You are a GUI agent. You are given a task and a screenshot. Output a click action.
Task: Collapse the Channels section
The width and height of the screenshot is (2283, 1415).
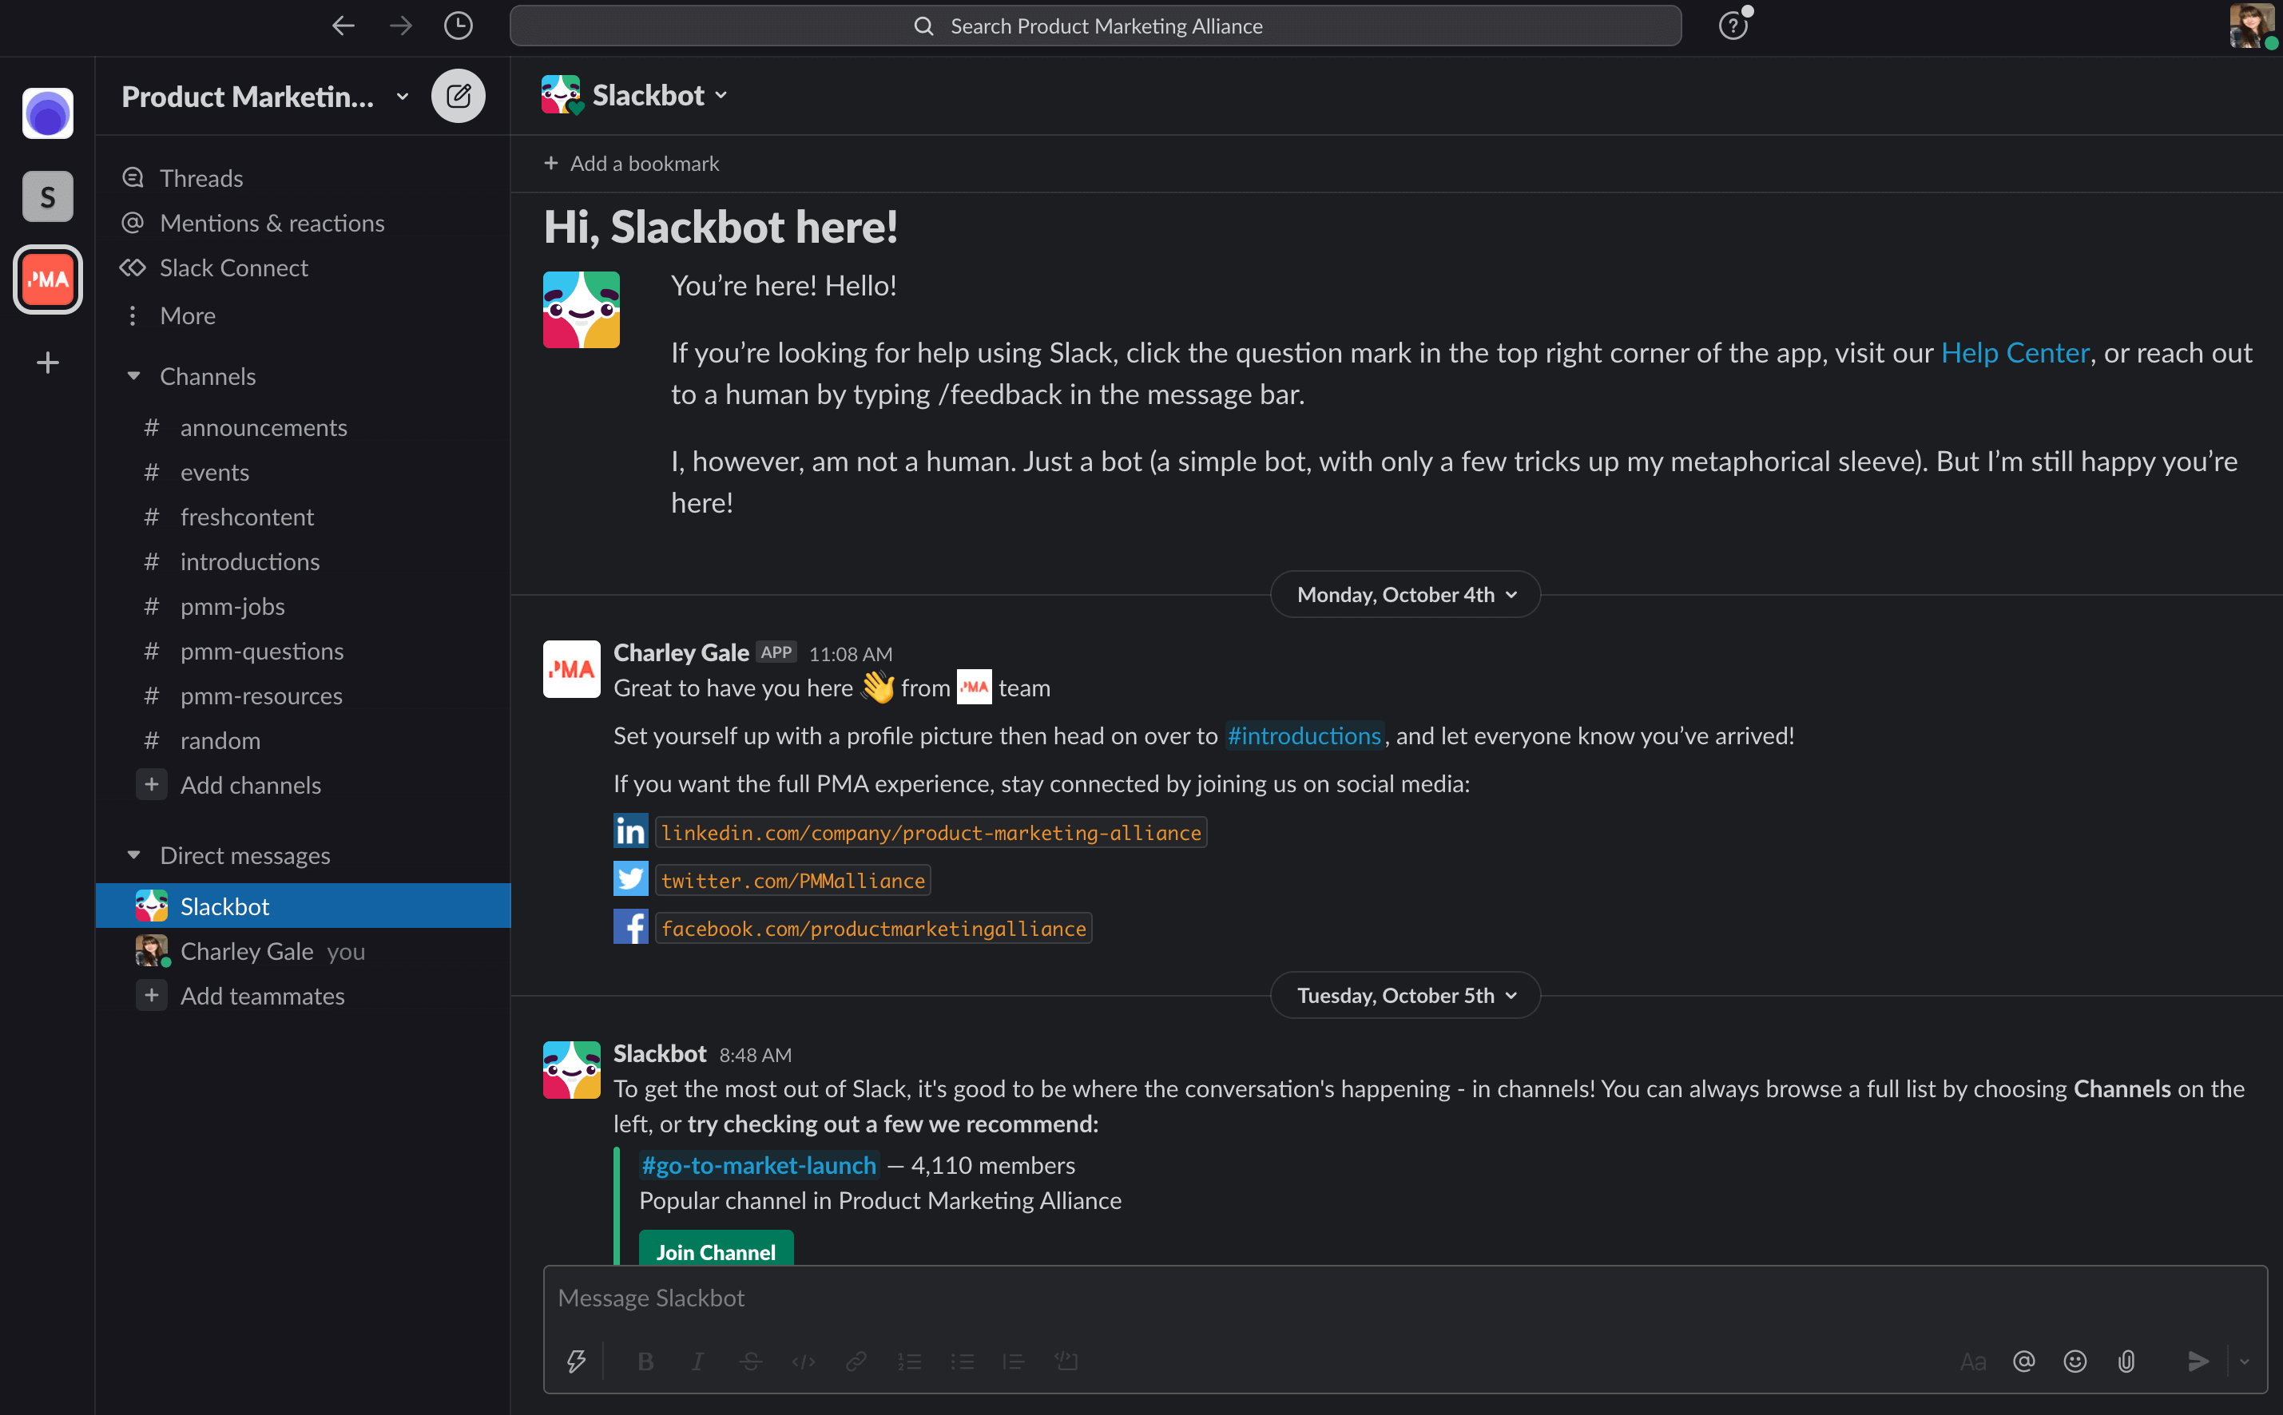point(134,376)
